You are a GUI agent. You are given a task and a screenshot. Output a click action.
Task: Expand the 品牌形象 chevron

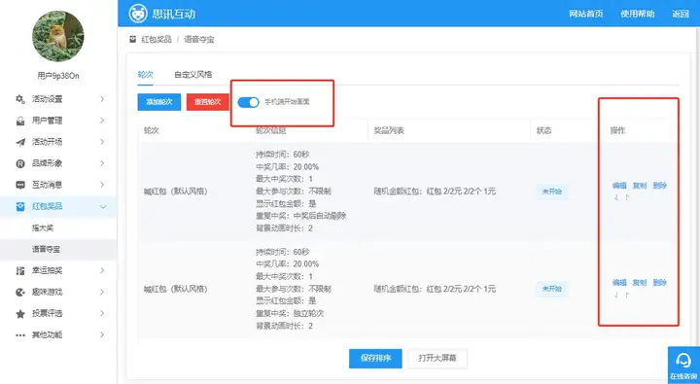coord(102,163)
